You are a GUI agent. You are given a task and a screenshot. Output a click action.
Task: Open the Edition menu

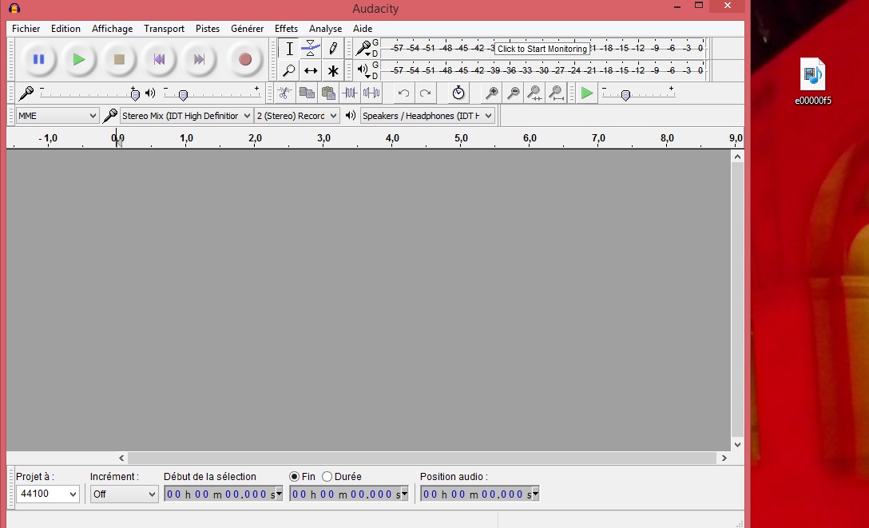65,29
